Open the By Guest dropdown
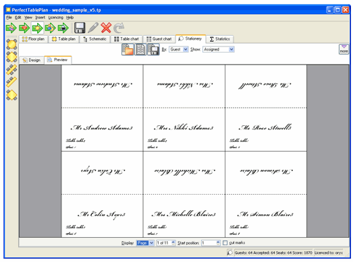Image resolution: width=353 pixels, height=262 pixels. point(179,49)
